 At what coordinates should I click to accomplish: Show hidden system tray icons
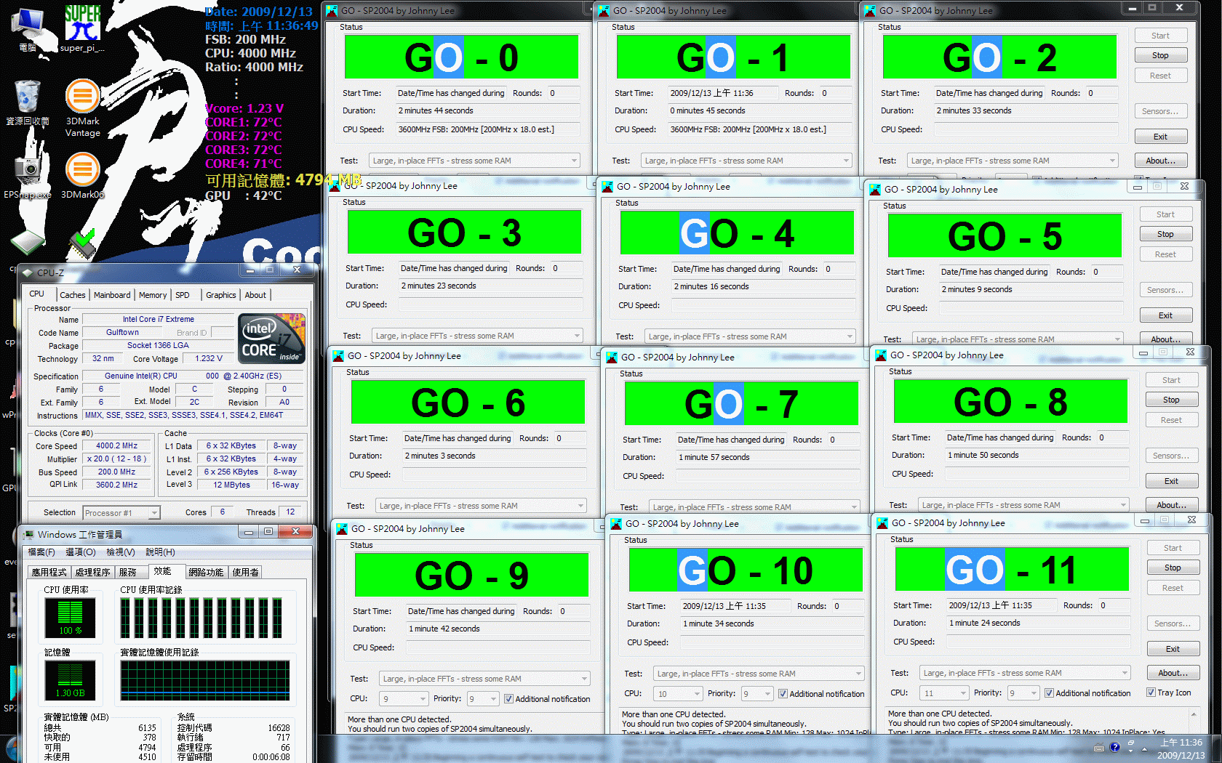pos(1144,748)
